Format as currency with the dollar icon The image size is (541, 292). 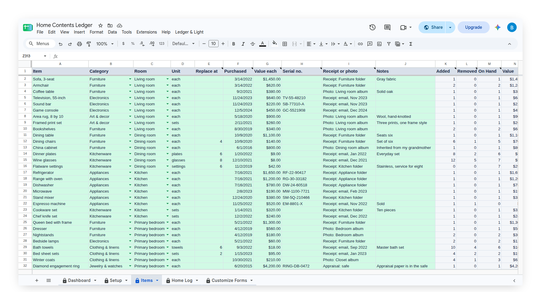(x=123, y=44)
